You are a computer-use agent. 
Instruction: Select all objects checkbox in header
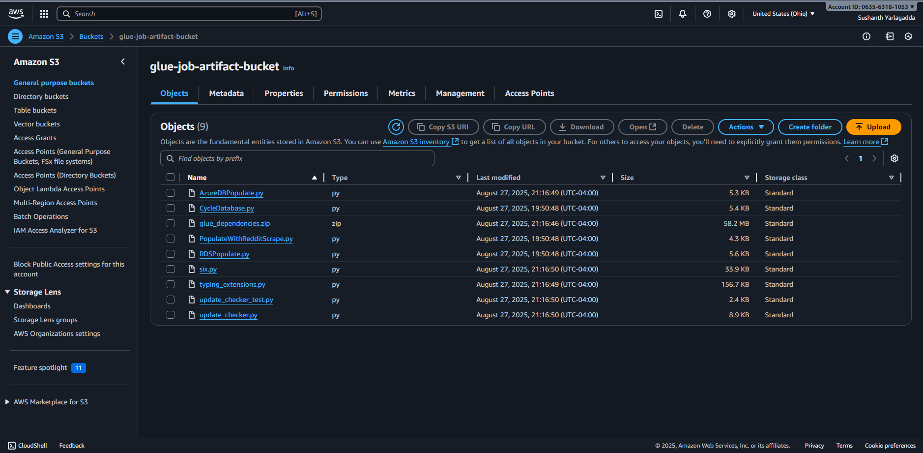click(x=171, y=178)
